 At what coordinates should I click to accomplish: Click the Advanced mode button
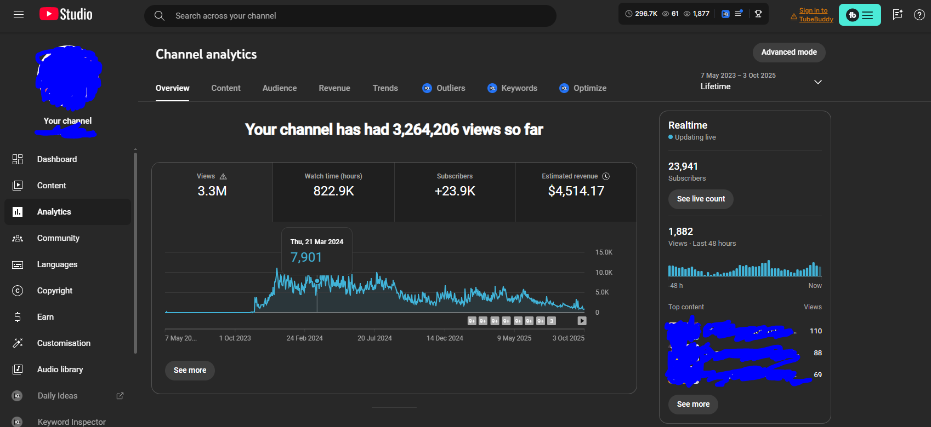(x=788, y=52)
